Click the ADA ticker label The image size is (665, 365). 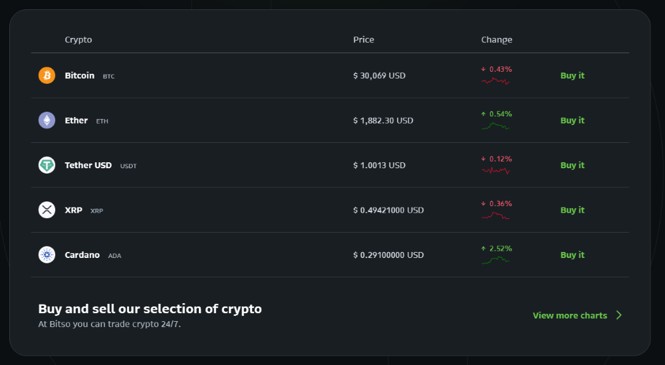pos(114,255)
